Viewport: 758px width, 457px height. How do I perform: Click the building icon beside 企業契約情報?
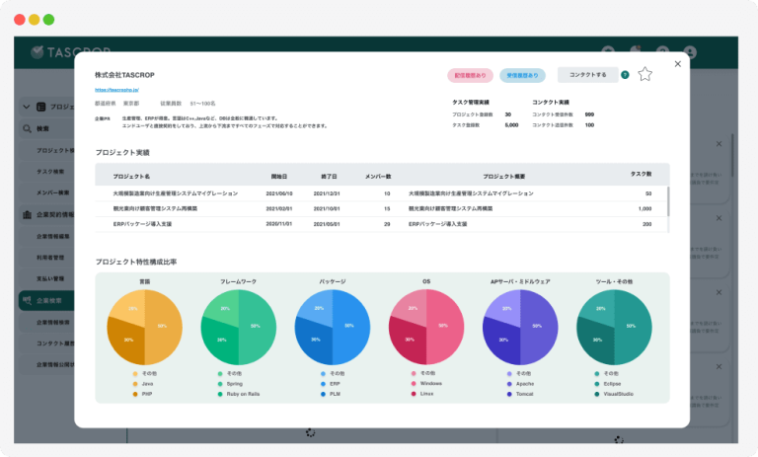[27, 215]
